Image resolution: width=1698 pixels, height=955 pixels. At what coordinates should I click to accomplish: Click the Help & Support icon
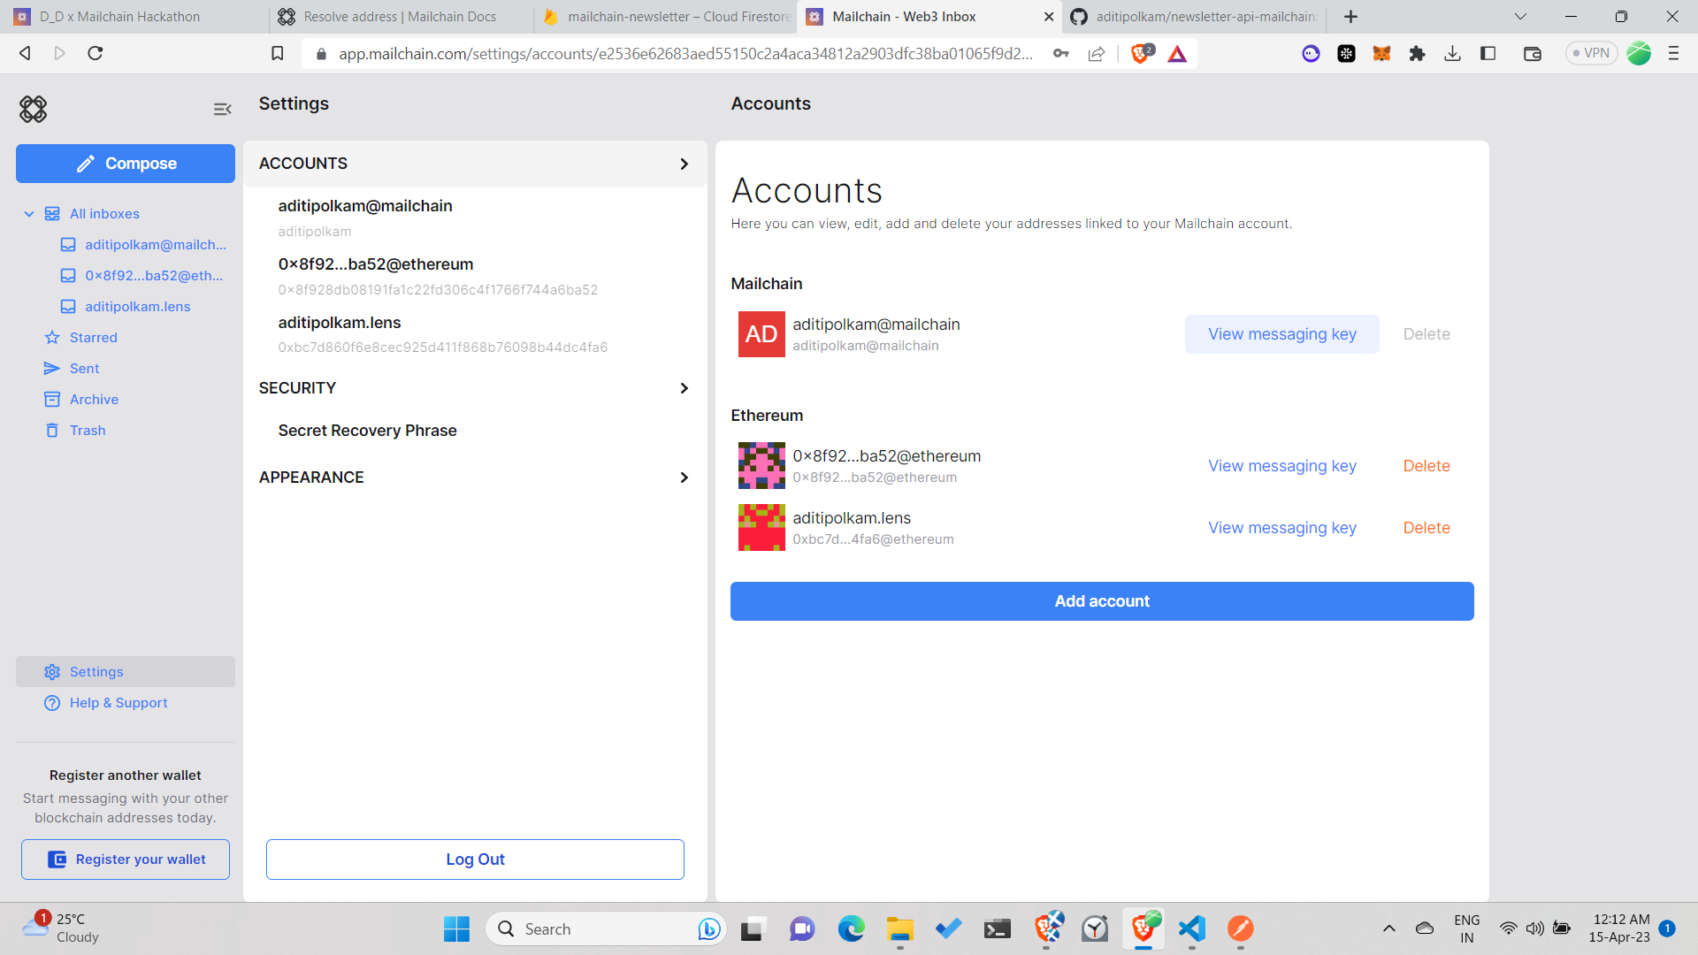point(52,703)
